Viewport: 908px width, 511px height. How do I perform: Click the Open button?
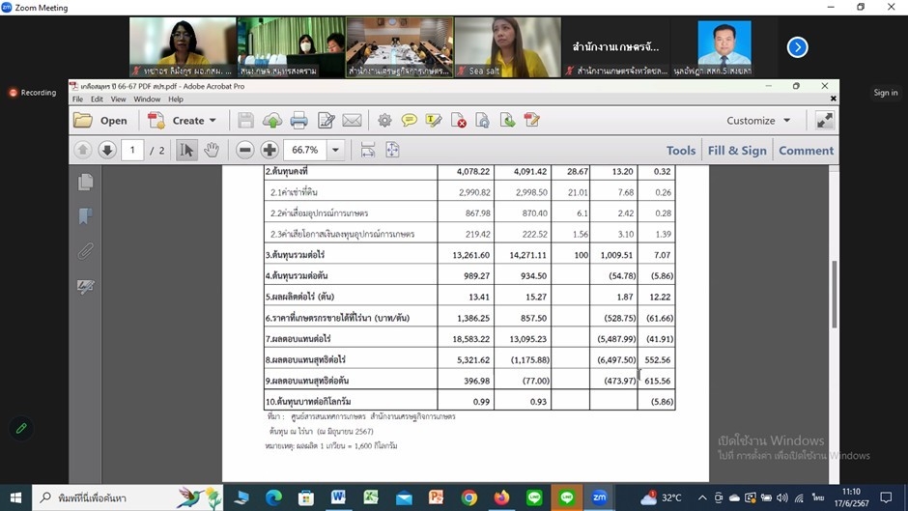(x=100, y=121)
